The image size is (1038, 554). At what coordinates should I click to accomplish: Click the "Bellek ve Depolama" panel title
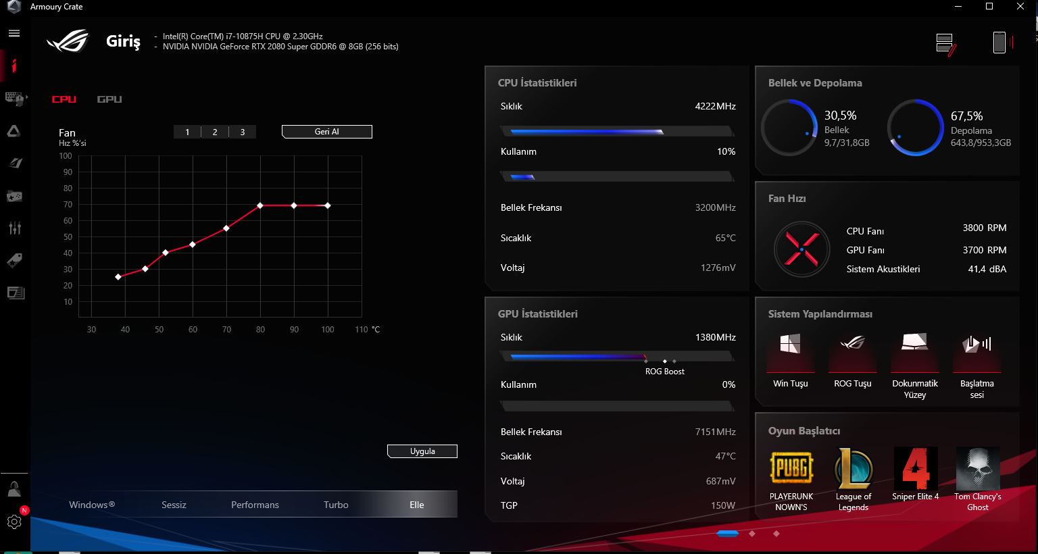pos(815,83)
